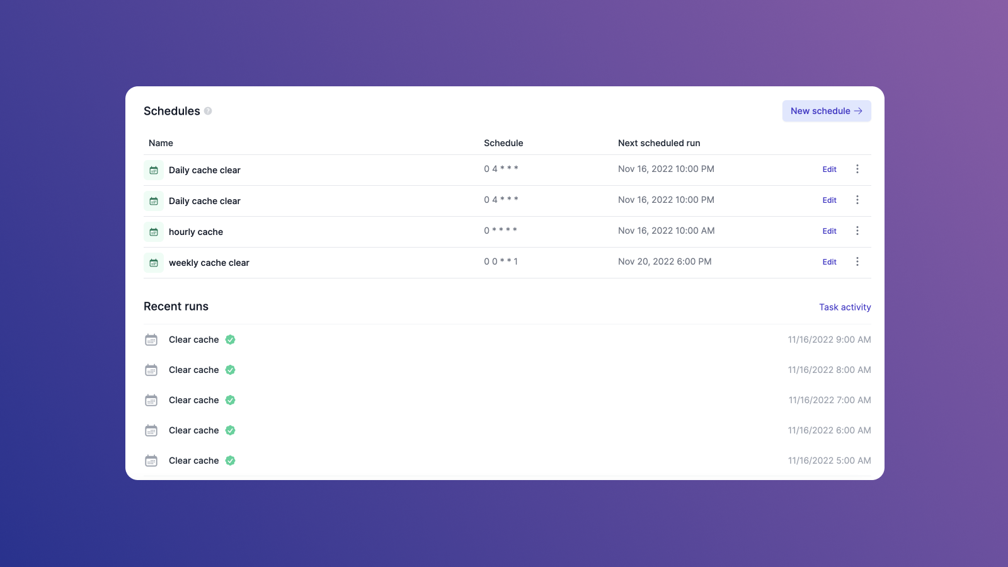Open the three-dot menu for hourly cache

[x=857, y=231]
